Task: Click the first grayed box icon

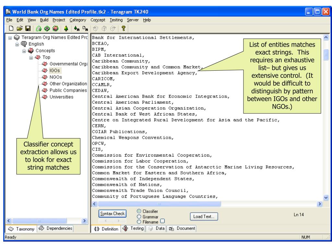Action: [96, 29]
